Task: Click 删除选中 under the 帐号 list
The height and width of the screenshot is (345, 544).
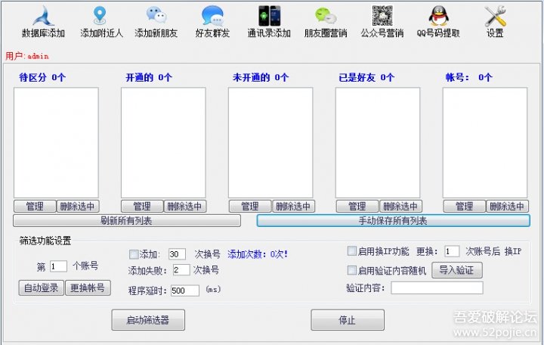Action: pos(507,206)
